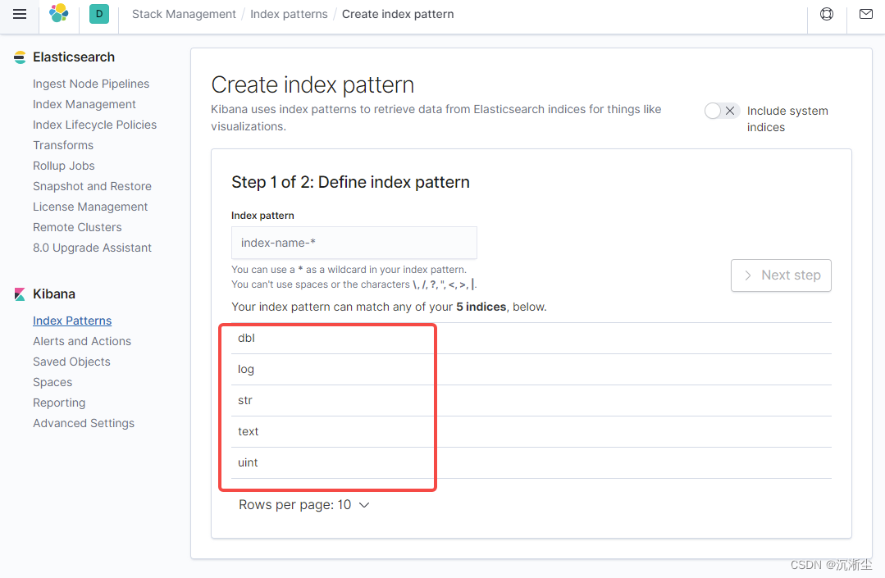Open the 8.0 Upgrade Assistant
885x578 pixels.
point(92,248)
